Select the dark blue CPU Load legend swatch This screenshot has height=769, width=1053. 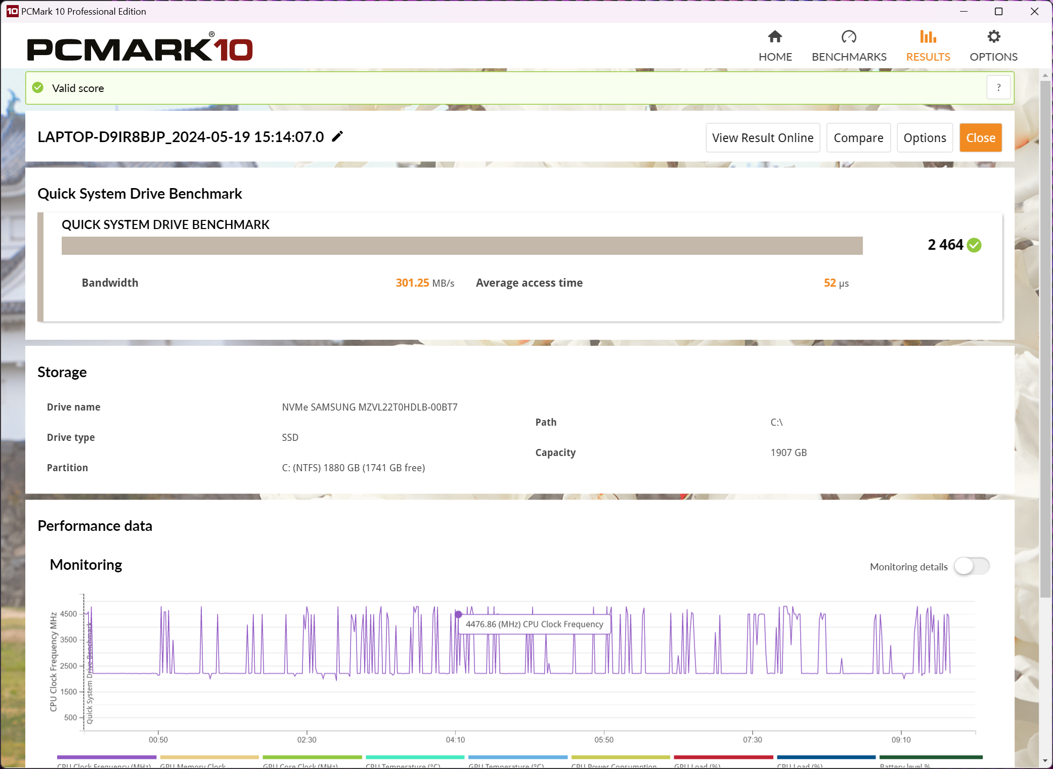click(826, 757)
